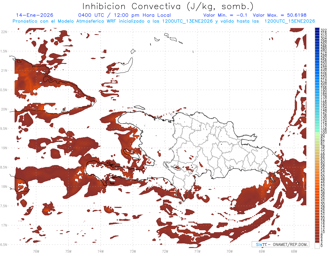
Task: Click the dark navy color bar segment at 322
Action: coord(317,29)
